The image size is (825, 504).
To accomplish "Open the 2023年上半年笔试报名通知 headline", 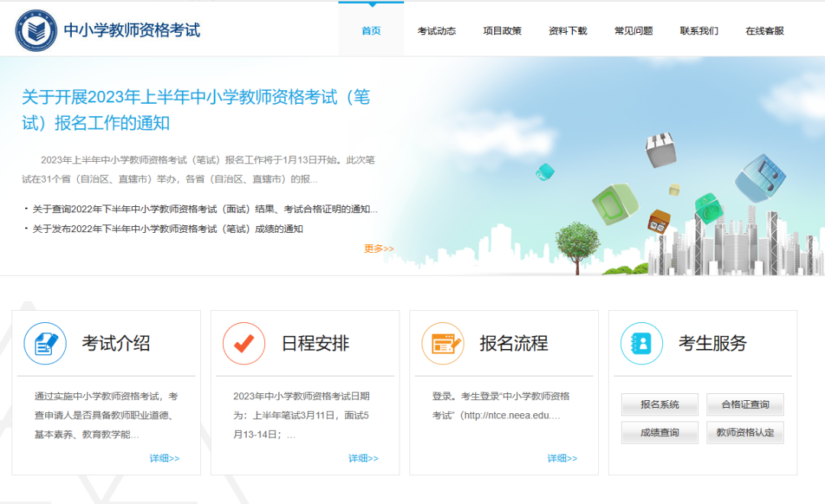I will pos(196,110).
